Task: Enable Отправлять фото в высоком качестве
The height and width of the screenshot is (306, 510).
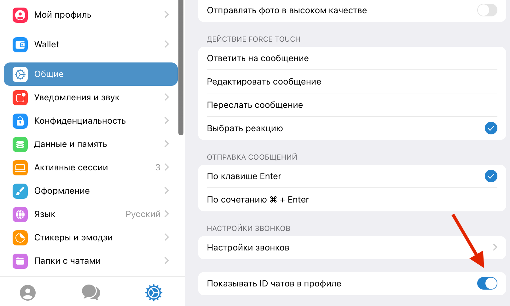Action: coord(487,10)
